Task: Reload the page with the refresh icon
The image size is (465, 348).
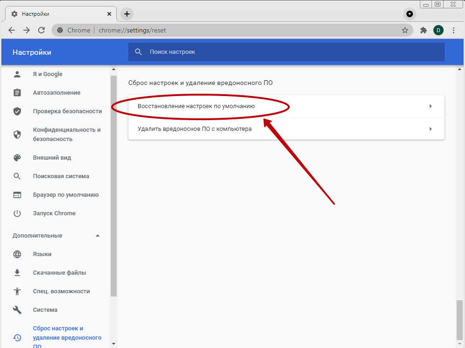Action: click(x=41, y=30)
